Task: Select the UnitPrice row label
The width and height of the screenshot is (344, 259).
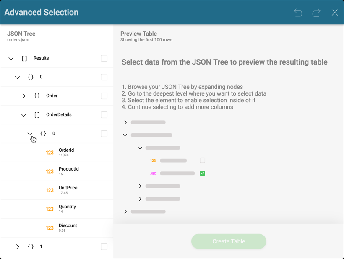Action: (68, 188)
